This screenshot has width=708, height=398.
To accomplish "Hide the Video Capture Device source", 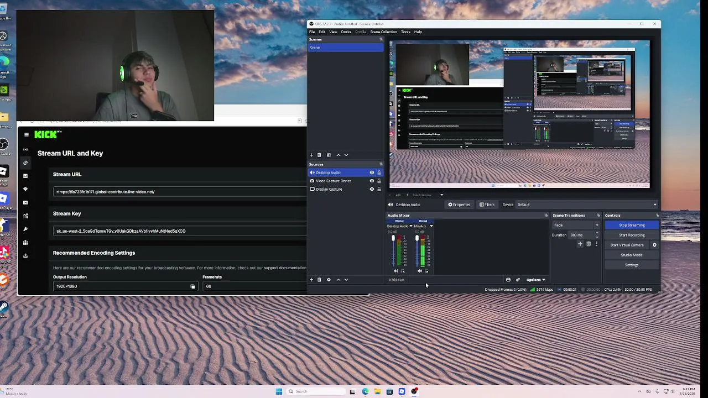I will (x=372, y=181).
